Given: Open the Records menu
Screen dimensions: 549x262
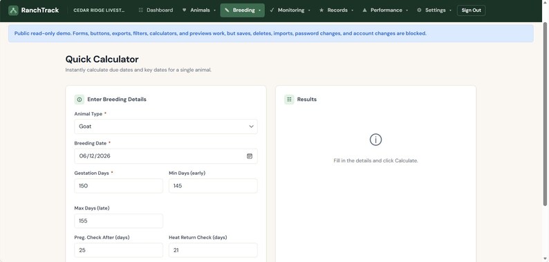Looking at the screenshot, I should point(336,10).
